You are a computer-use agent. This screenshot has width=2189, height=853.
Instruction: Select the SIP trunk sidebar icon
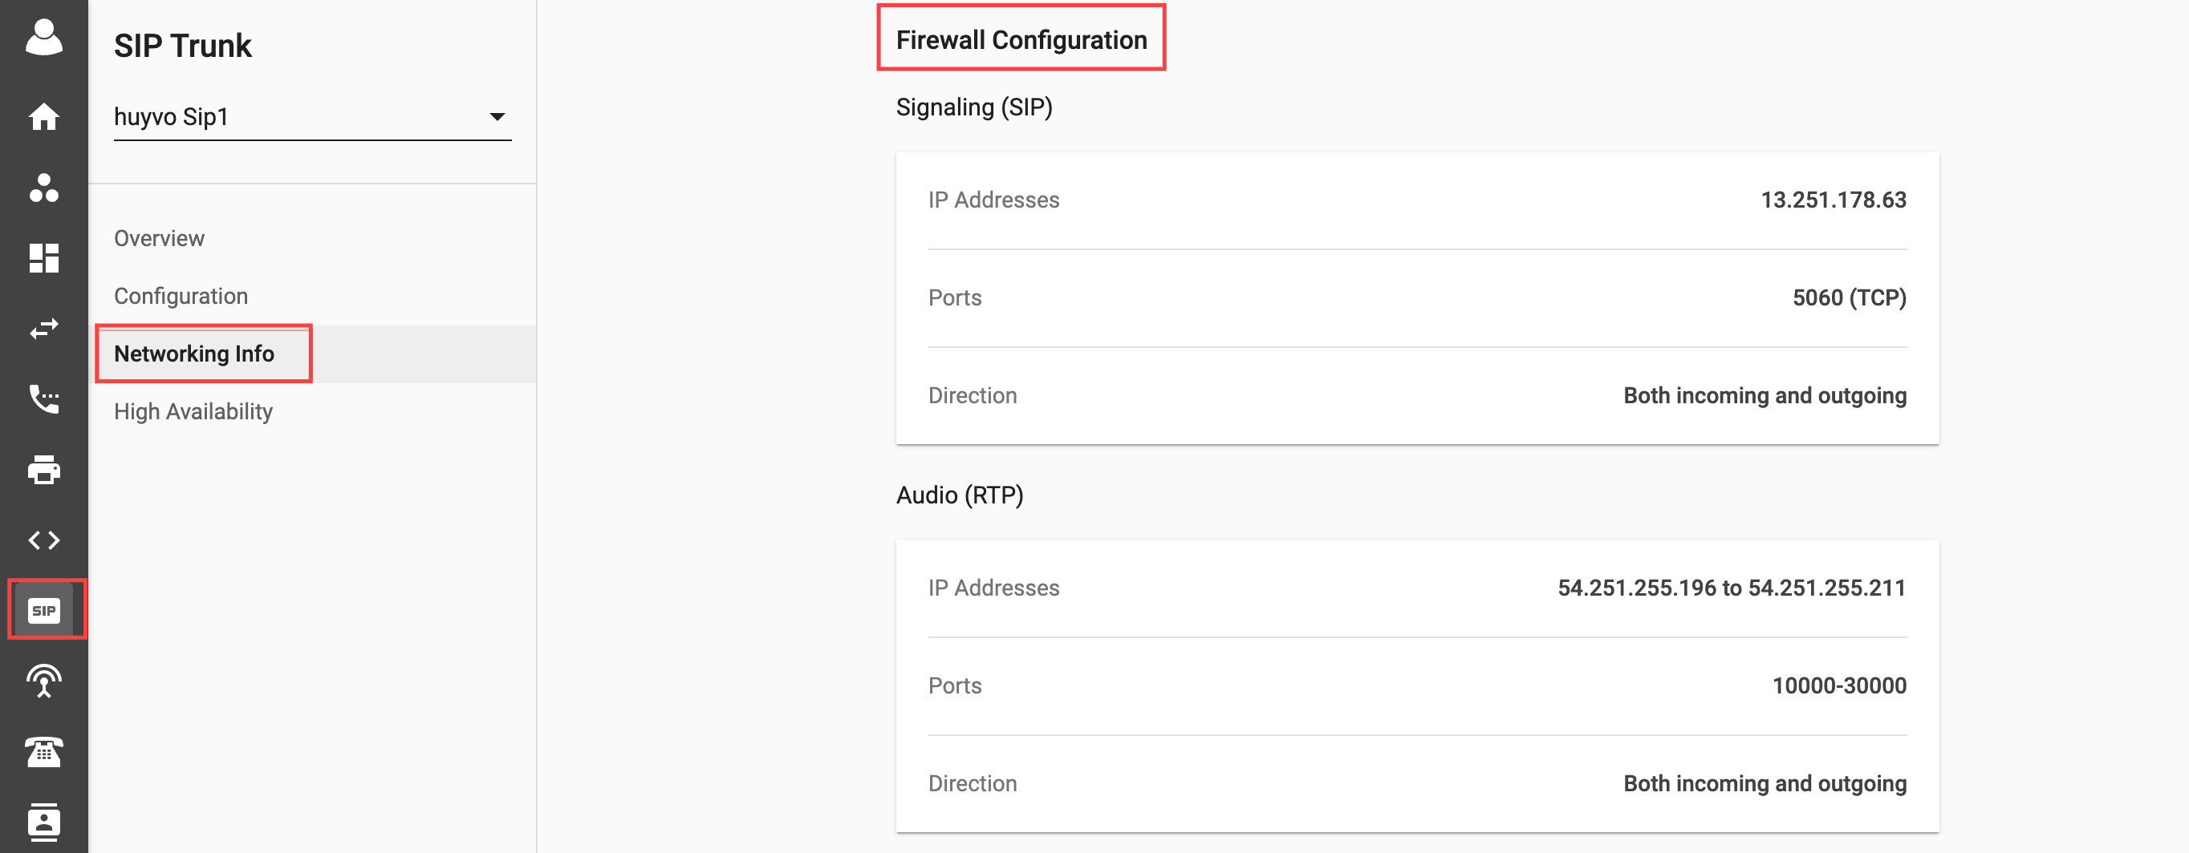click(x=44, y=610)
